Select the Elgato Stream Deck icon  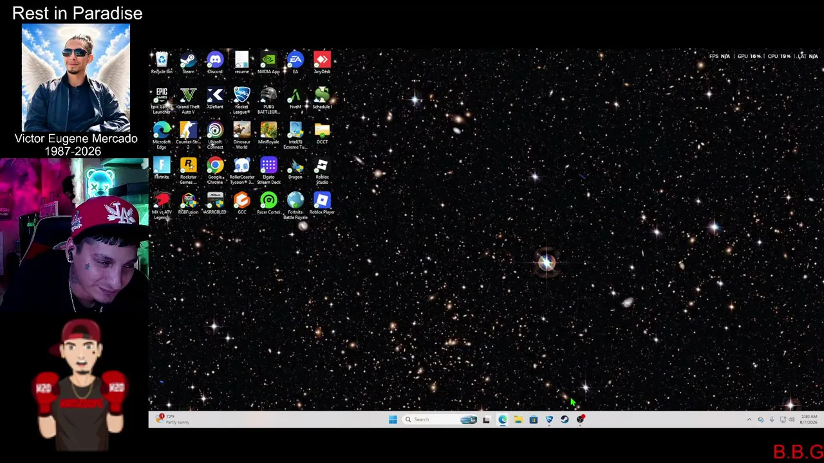point(268,171)
